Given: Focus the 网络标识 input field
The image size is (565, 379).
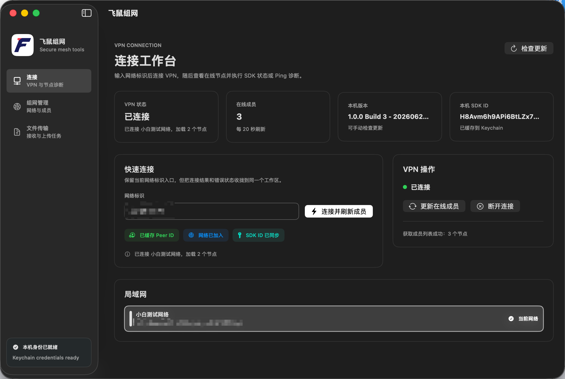Looking at the screenshot, I should [x=211, y=211].
